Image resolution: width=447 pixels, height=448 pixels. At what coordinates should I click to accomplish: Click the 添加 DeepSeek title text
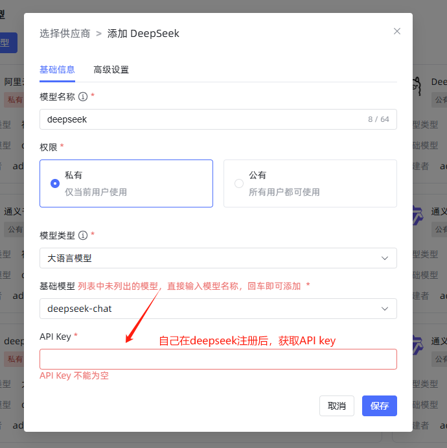(143, 34)
